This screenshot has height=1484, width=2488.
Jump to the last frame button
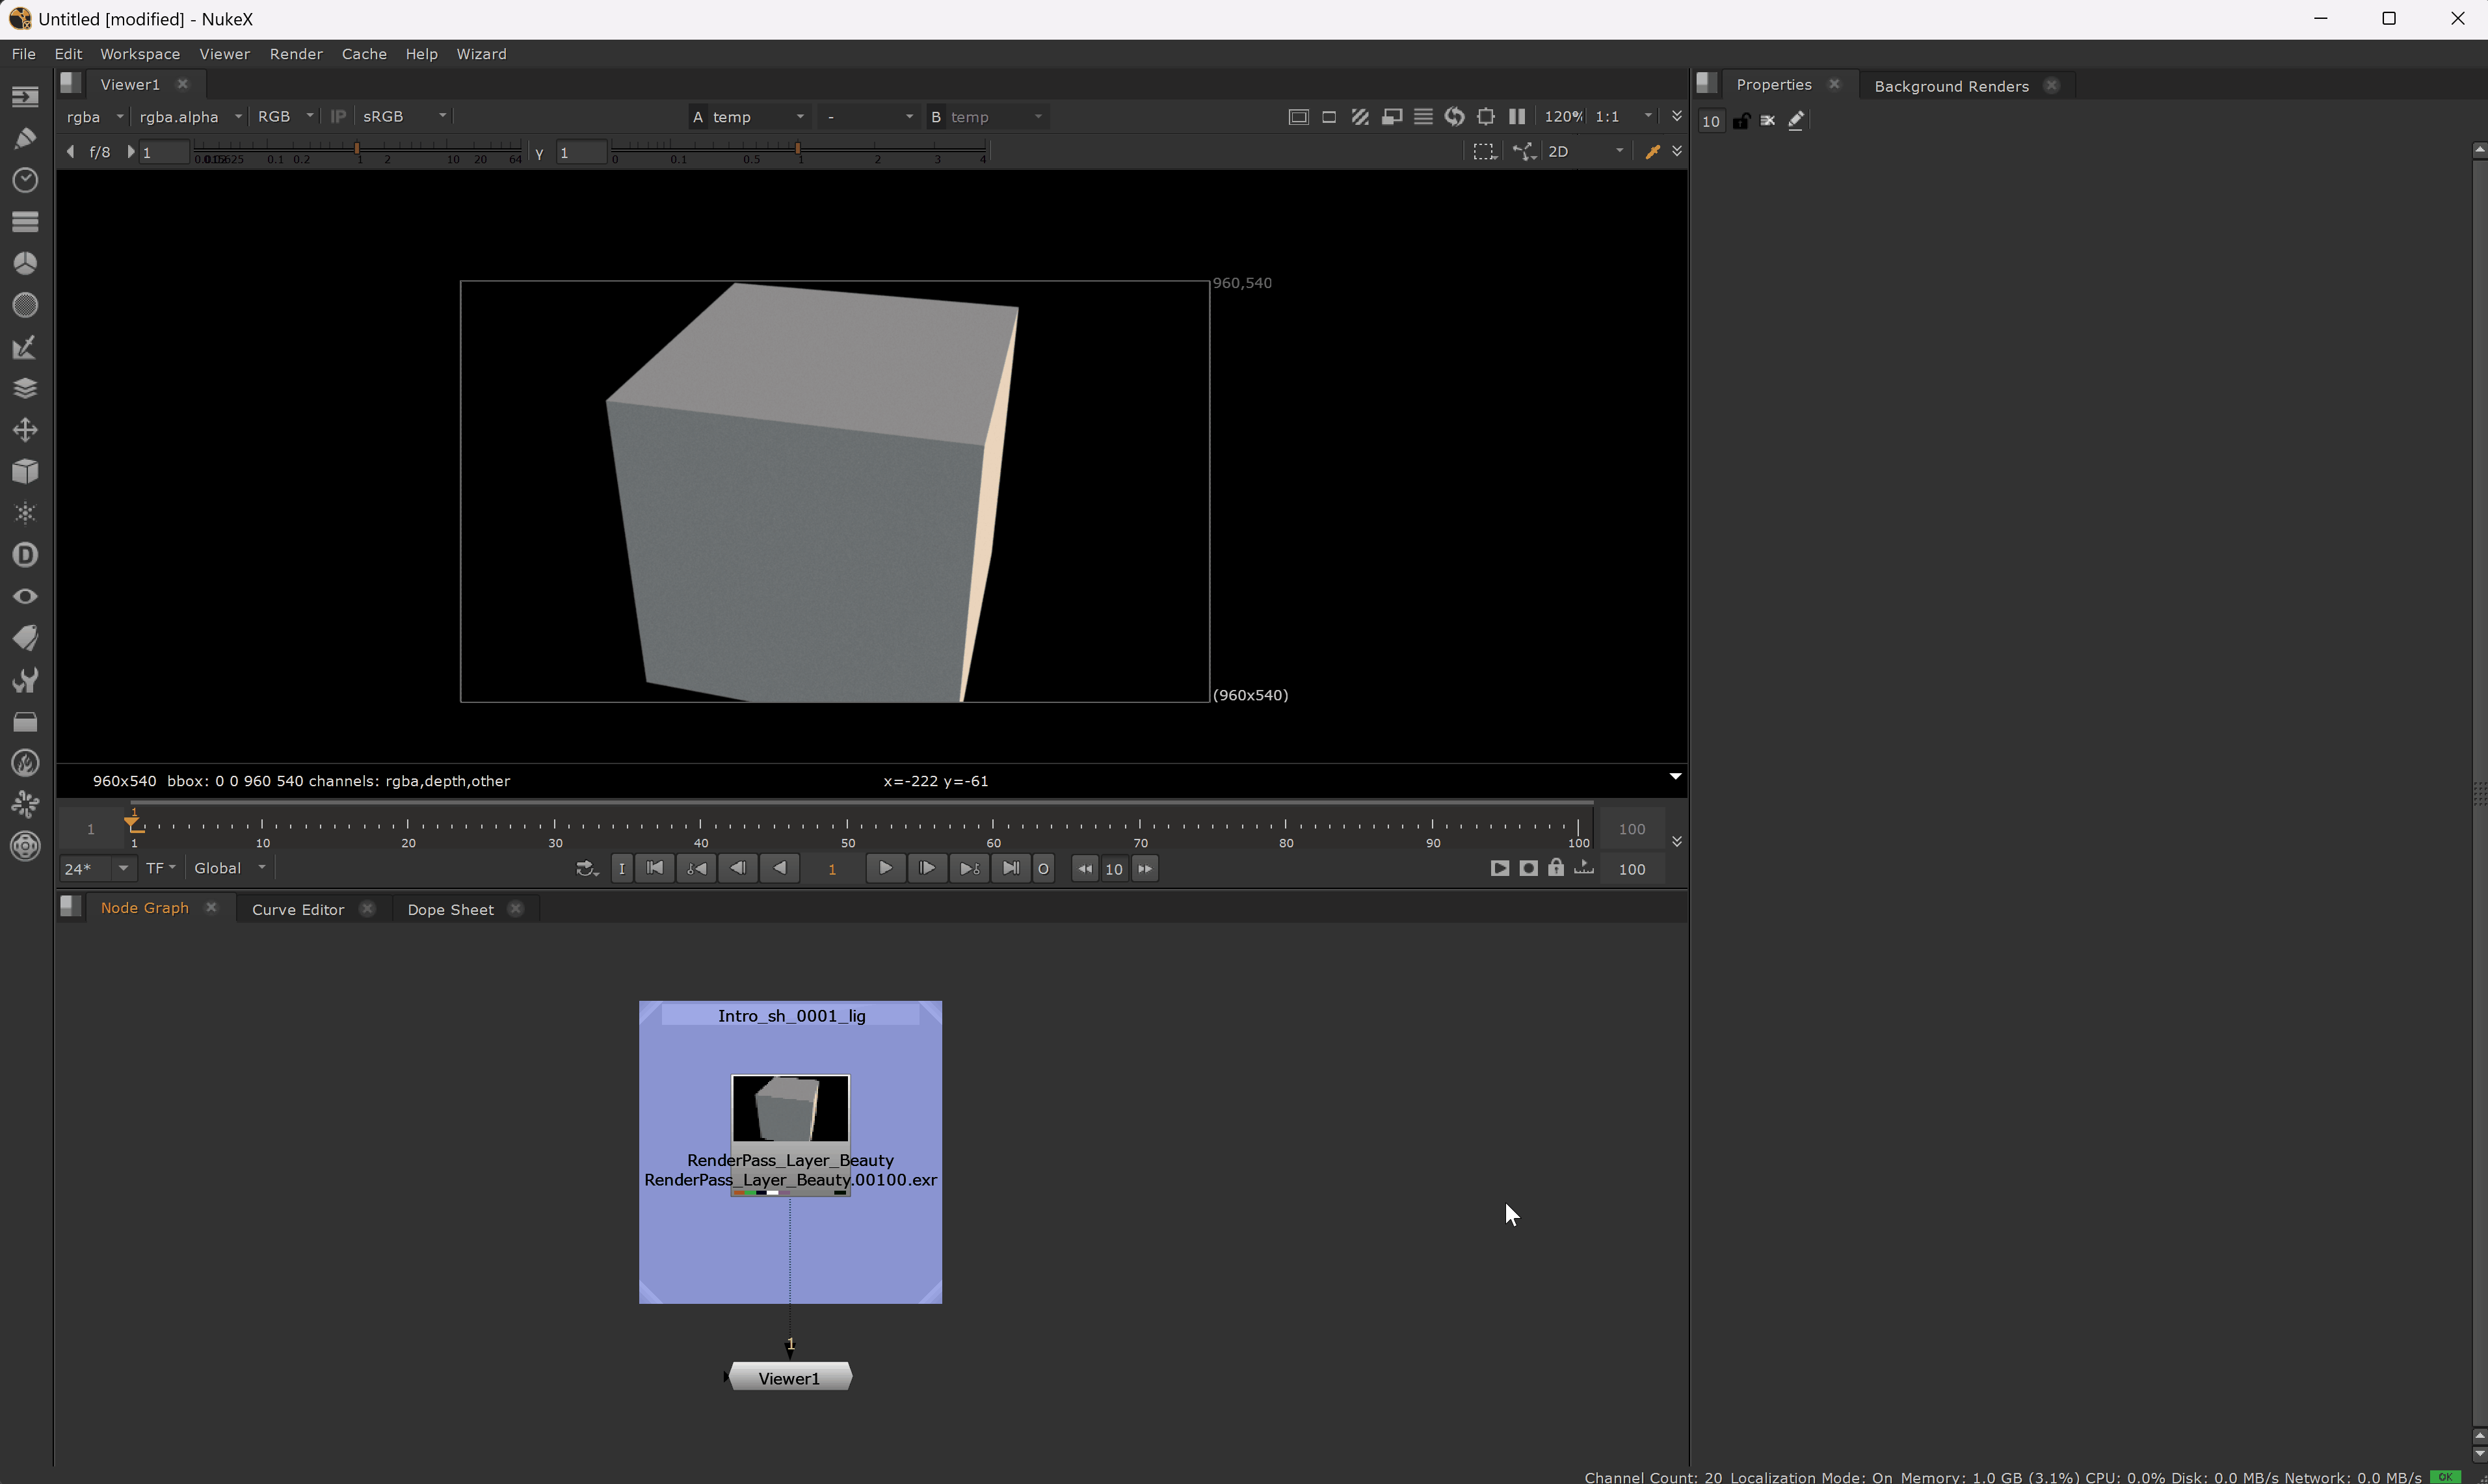[1011, 868]
